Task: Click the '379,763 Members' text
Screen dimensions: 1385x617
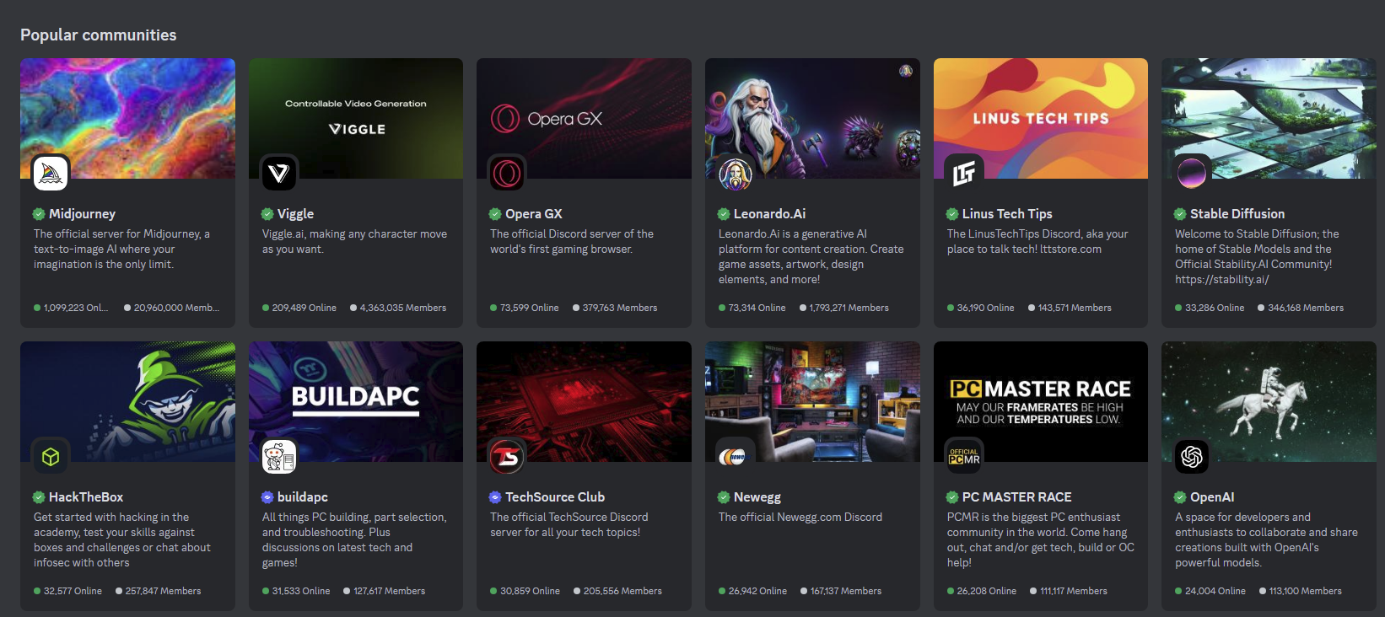Action: pyautogui.click(x=620, y=308)
